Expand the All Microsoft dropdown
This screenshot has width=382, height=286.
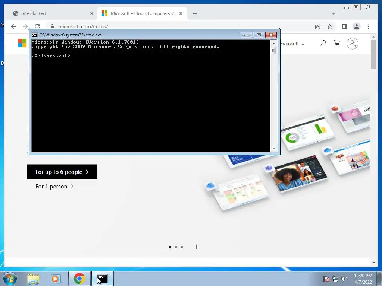[292, 44]
